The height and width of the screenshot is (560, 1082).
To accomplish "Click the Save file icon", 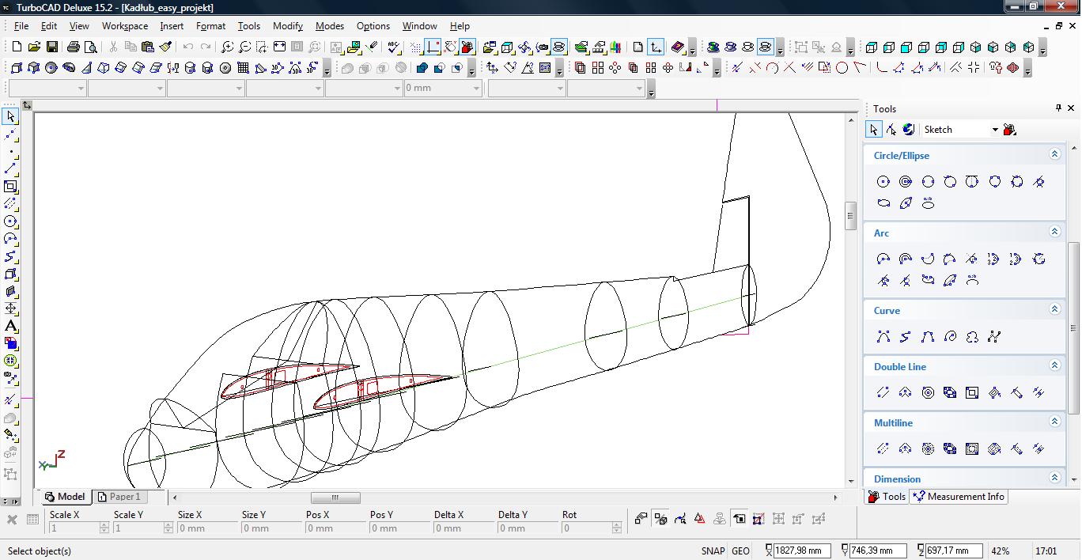I will coord(51,47).
